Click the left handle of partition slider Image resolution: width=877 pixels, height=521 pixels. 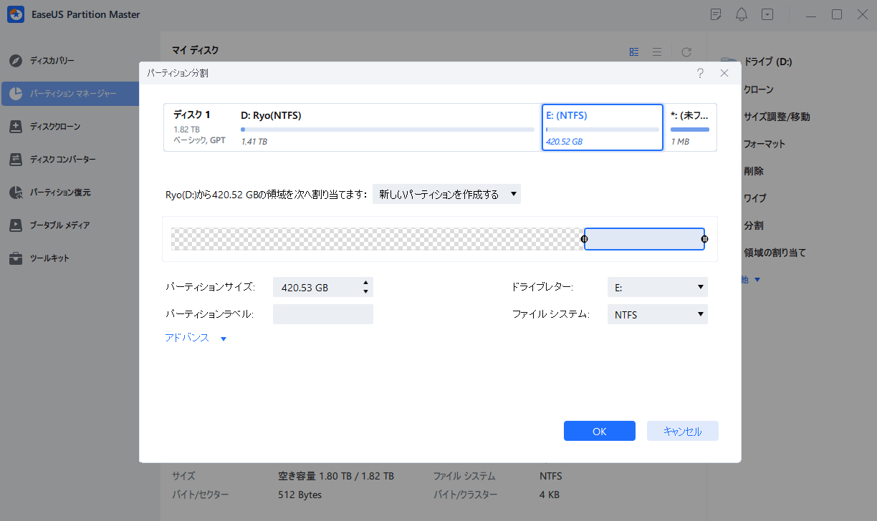tap(585, 239)
